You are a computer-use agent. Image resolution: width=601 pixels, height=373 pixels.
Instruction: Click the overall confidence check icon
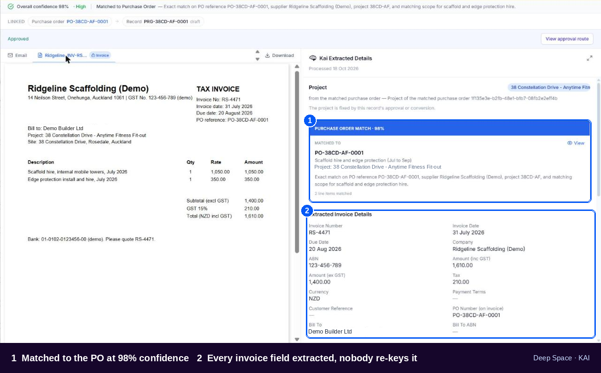point(10,7)
